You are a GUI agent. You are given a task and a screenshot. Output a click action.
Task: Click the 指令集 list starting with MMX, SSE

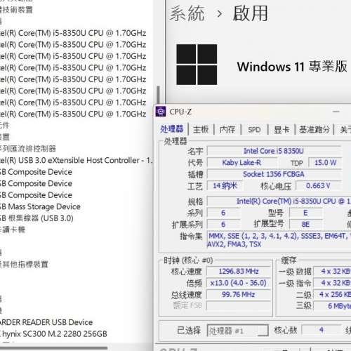[x=279, y=240]
